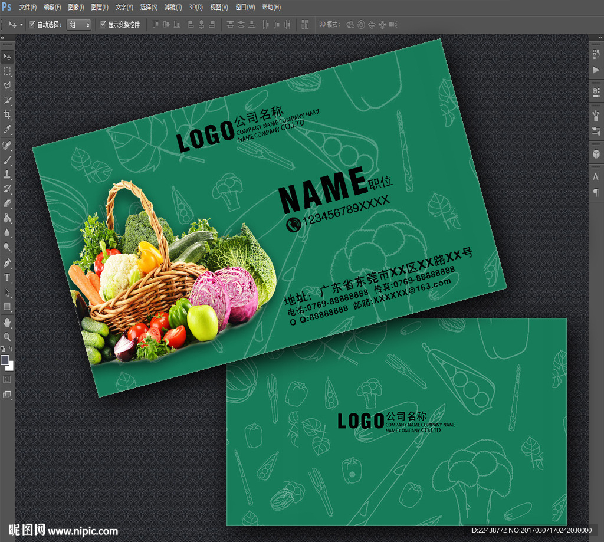The height and width of the screenshot is (542, 604).
Task: Select the Pen tool
Action: [7, 264]
